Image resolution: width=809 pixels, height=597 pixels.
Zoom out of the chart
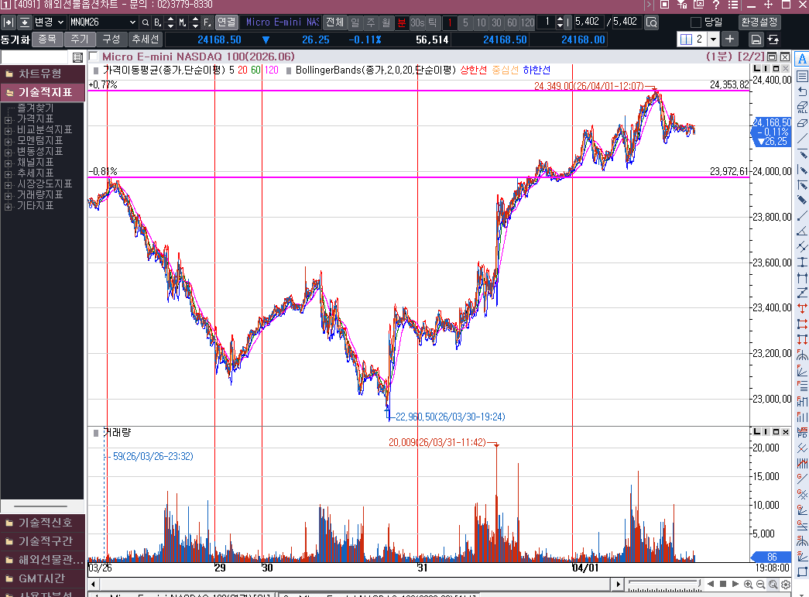coord(760,584)
